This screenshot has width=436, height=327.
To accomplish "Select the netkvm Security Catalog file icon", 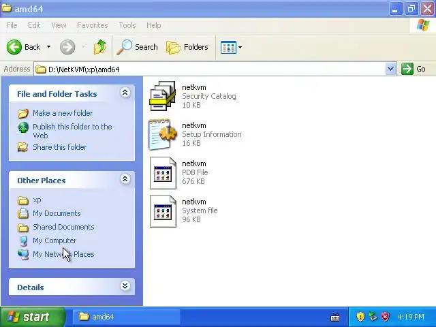I will point(163,96).
